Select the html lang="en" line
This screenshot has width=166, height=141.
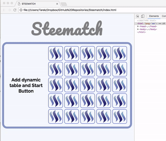click(x=150, y=23)
